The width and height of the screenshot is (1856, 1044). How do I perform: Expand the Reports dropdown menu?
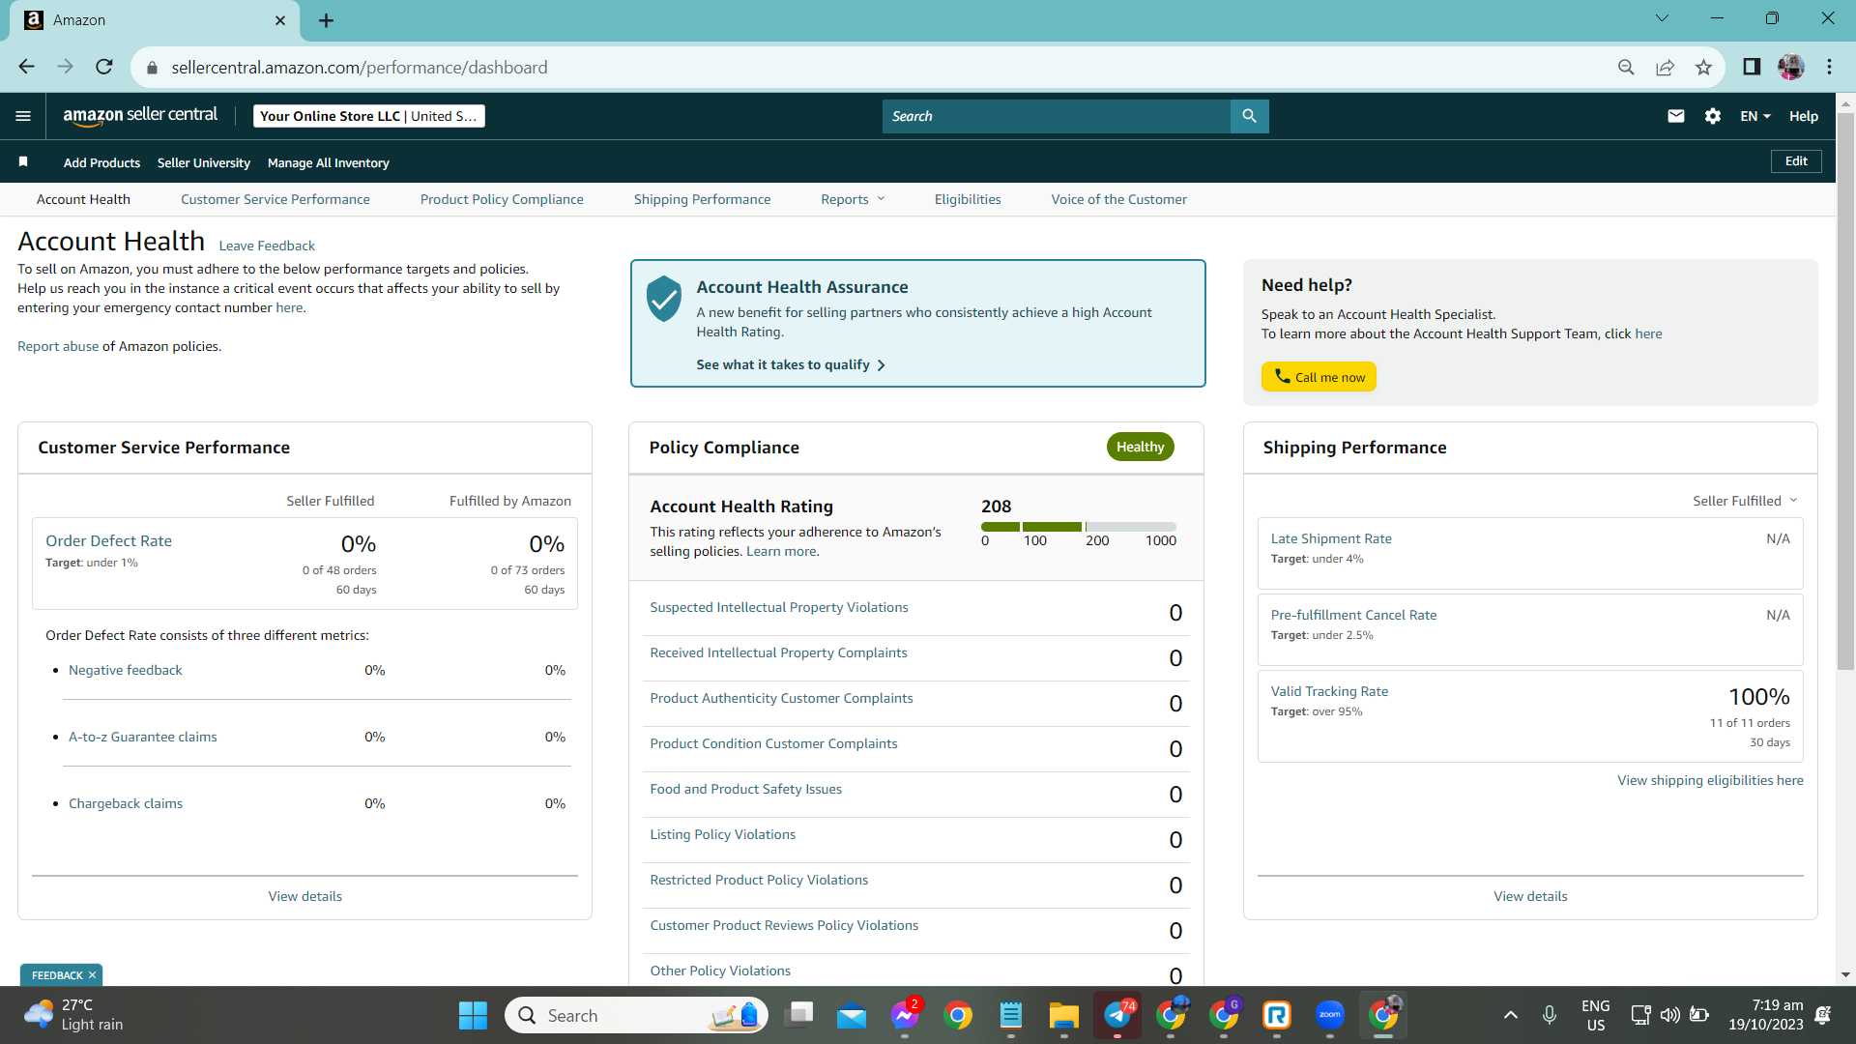pyautogui.click(x=853, y=199)
